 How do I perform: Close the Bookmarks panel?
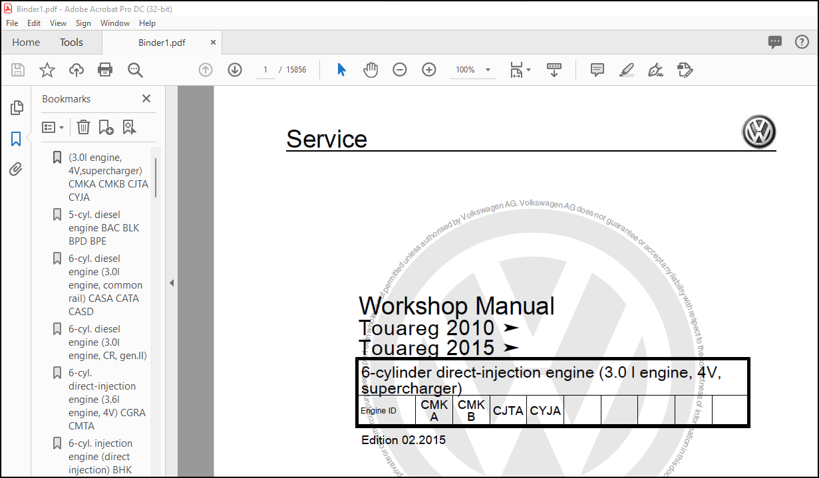point(146,98)
